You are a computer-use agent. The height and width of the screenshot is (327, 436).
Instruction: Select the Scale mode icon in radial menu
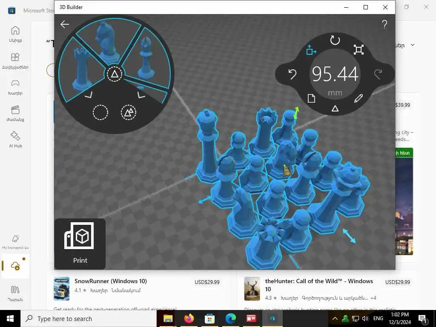point(359,50)
